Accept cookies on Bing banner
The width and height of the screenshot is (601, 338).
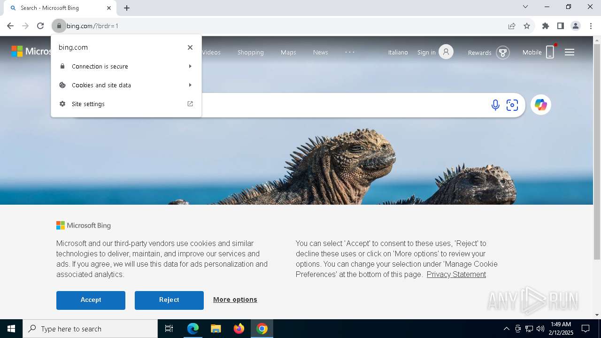click(91, 300)
